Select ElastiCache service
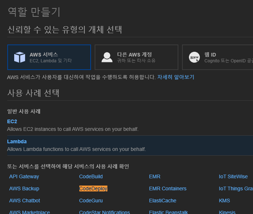 pos(163,201)
